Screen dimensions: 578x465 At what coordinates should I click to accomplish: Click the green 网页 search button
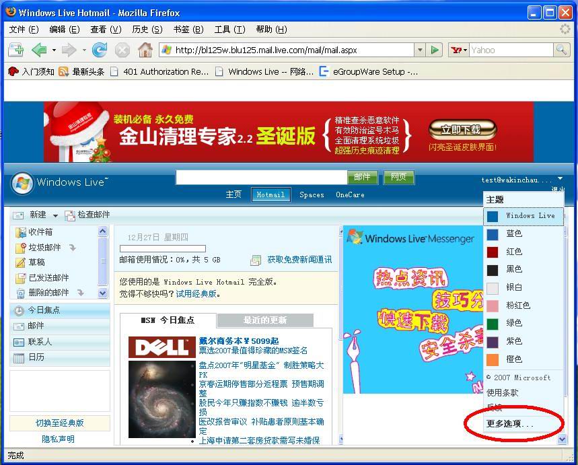click(x=398, y=177)
